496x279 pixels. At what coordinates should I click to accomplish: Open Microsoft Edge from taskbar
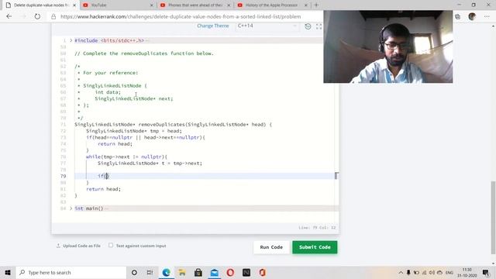(x=167, y=272)
